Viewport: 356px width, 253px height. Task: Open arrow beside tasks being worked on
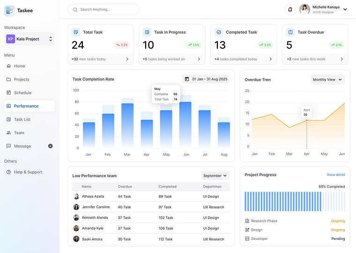[x=199, y=59]
